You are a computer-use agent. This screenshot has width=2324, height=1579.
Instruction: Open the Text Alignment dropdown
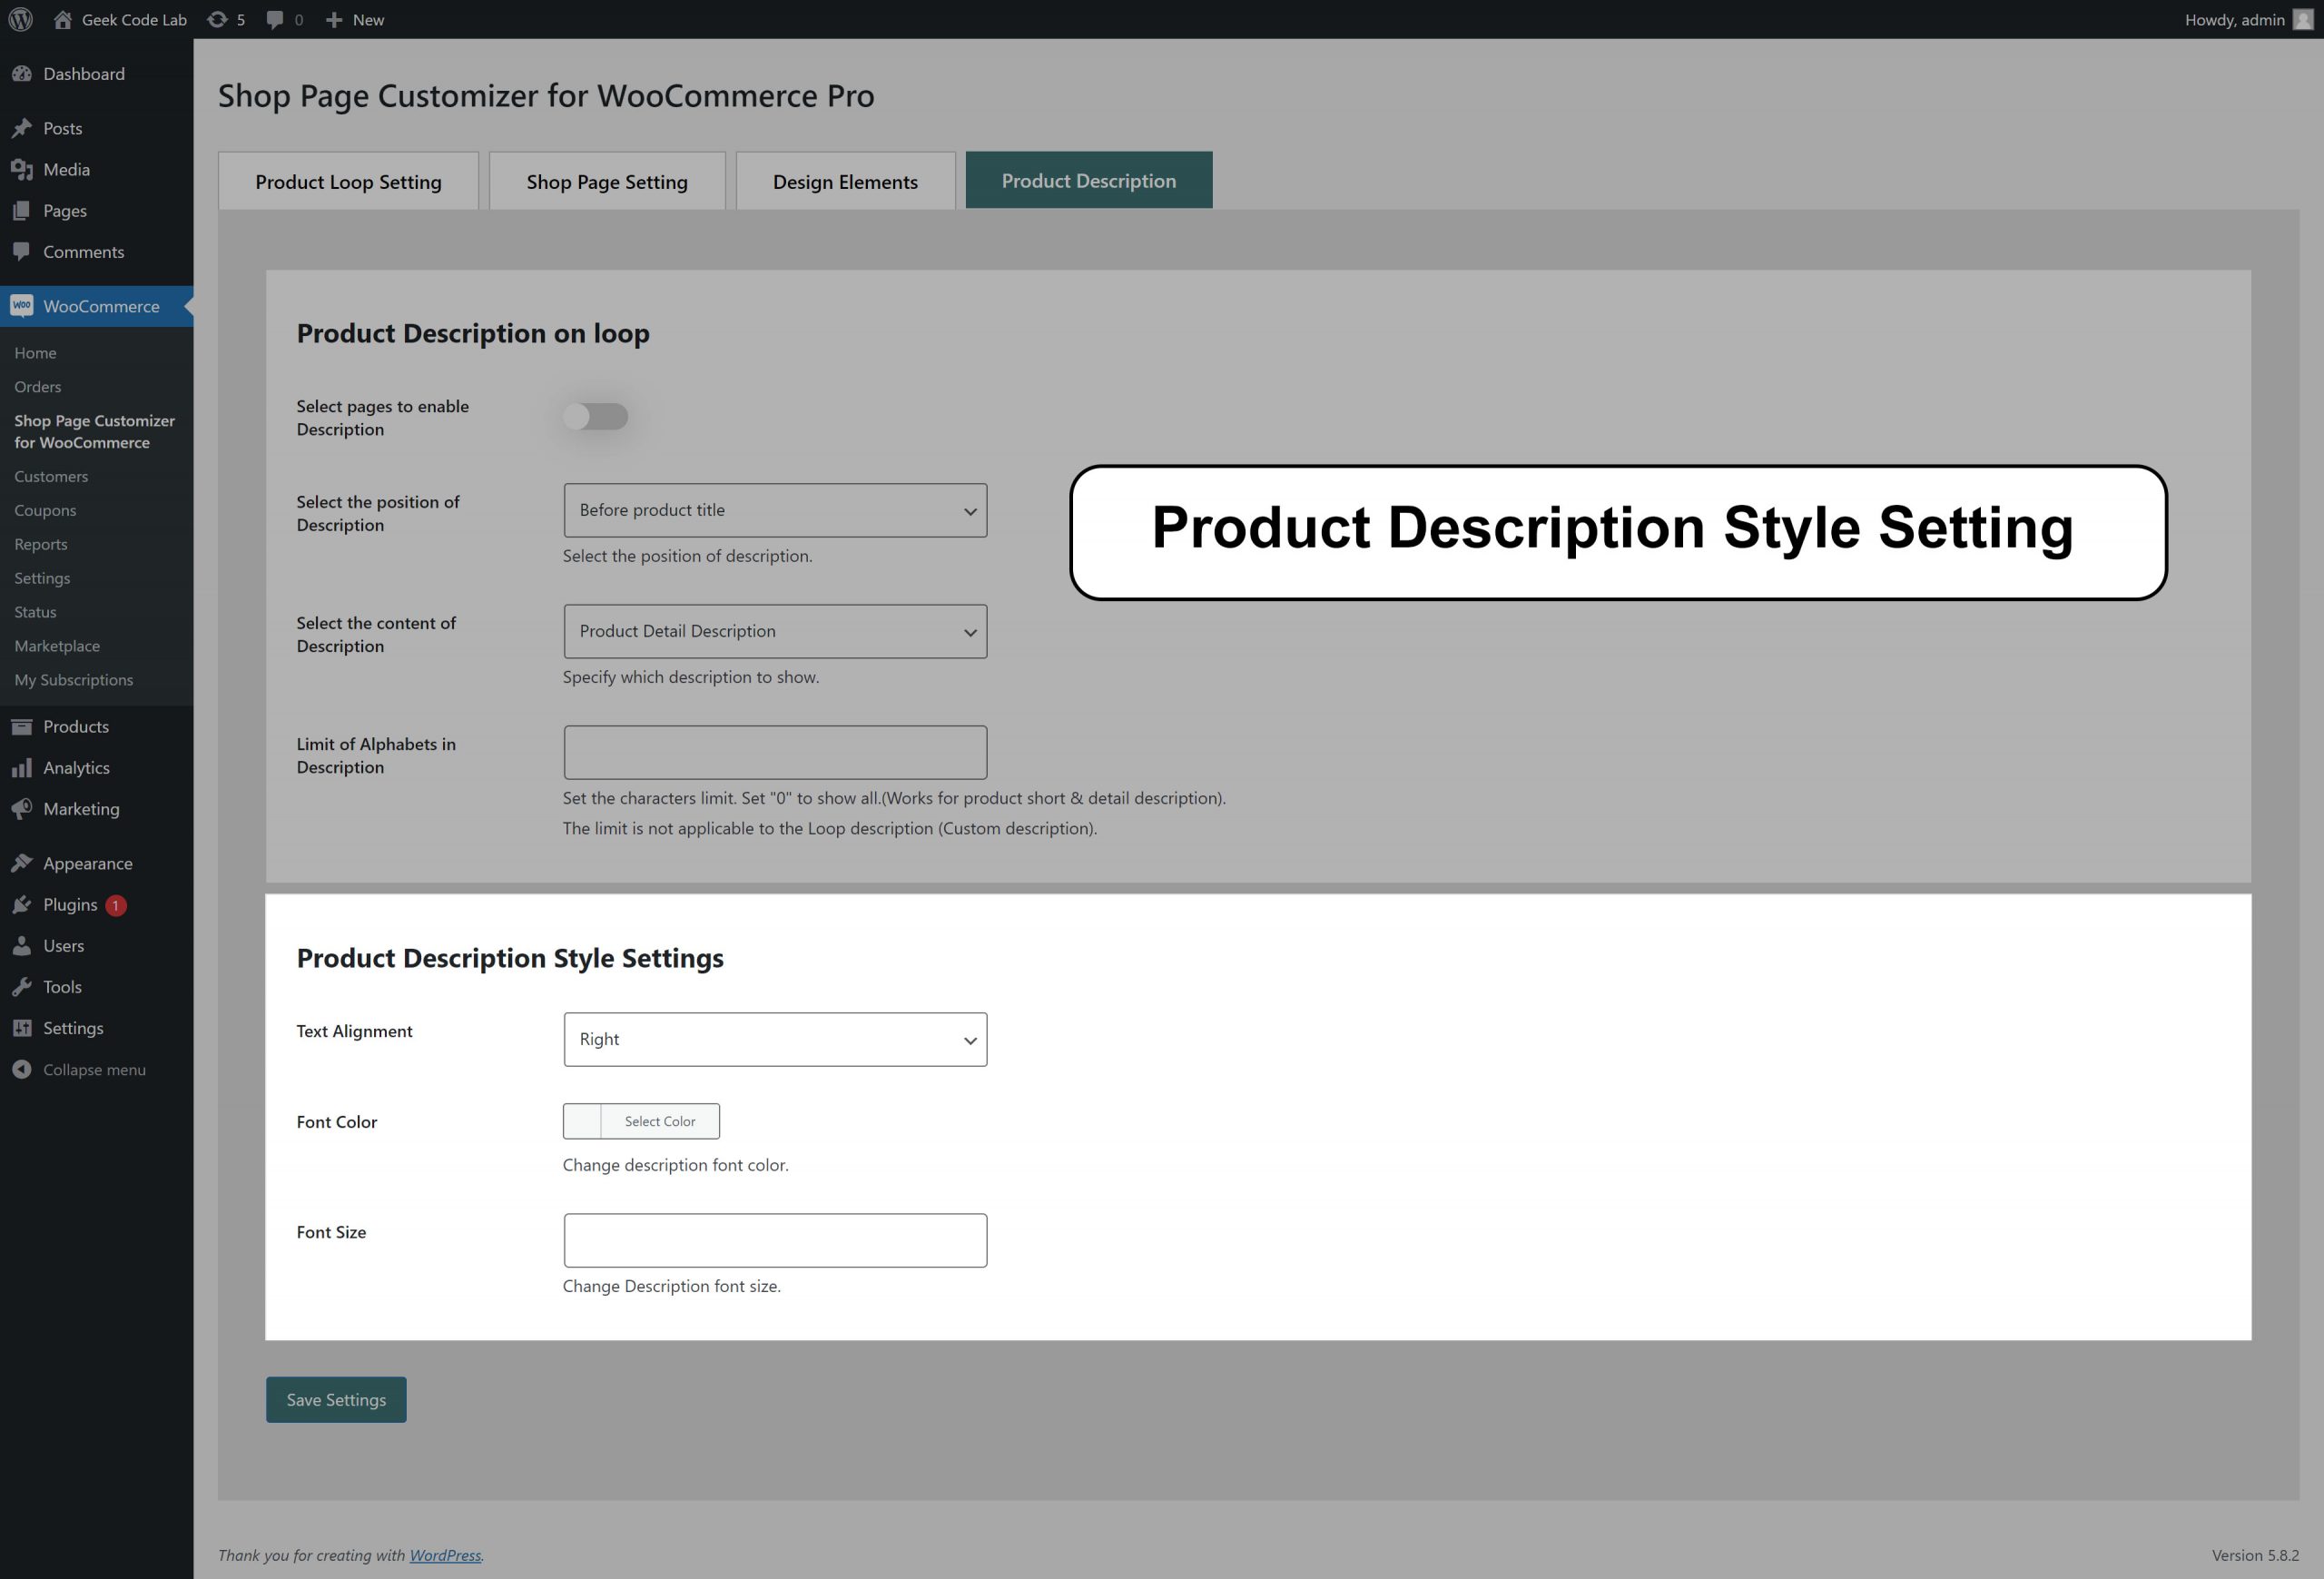[775, 1039]
